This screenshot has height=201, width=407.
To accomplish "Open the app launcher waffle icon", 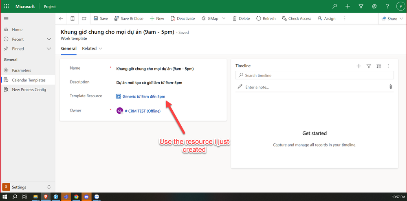I will [7, 7].
